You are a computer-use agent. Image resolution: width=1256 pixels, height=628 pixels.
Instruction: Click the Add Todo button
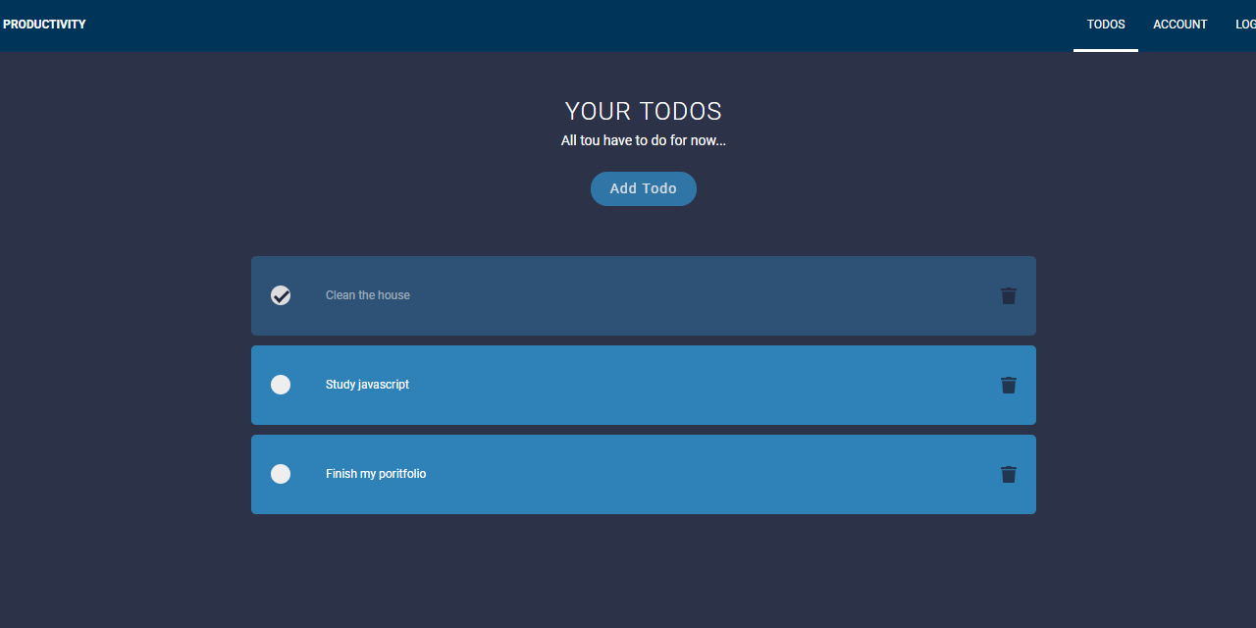(644, 188)
